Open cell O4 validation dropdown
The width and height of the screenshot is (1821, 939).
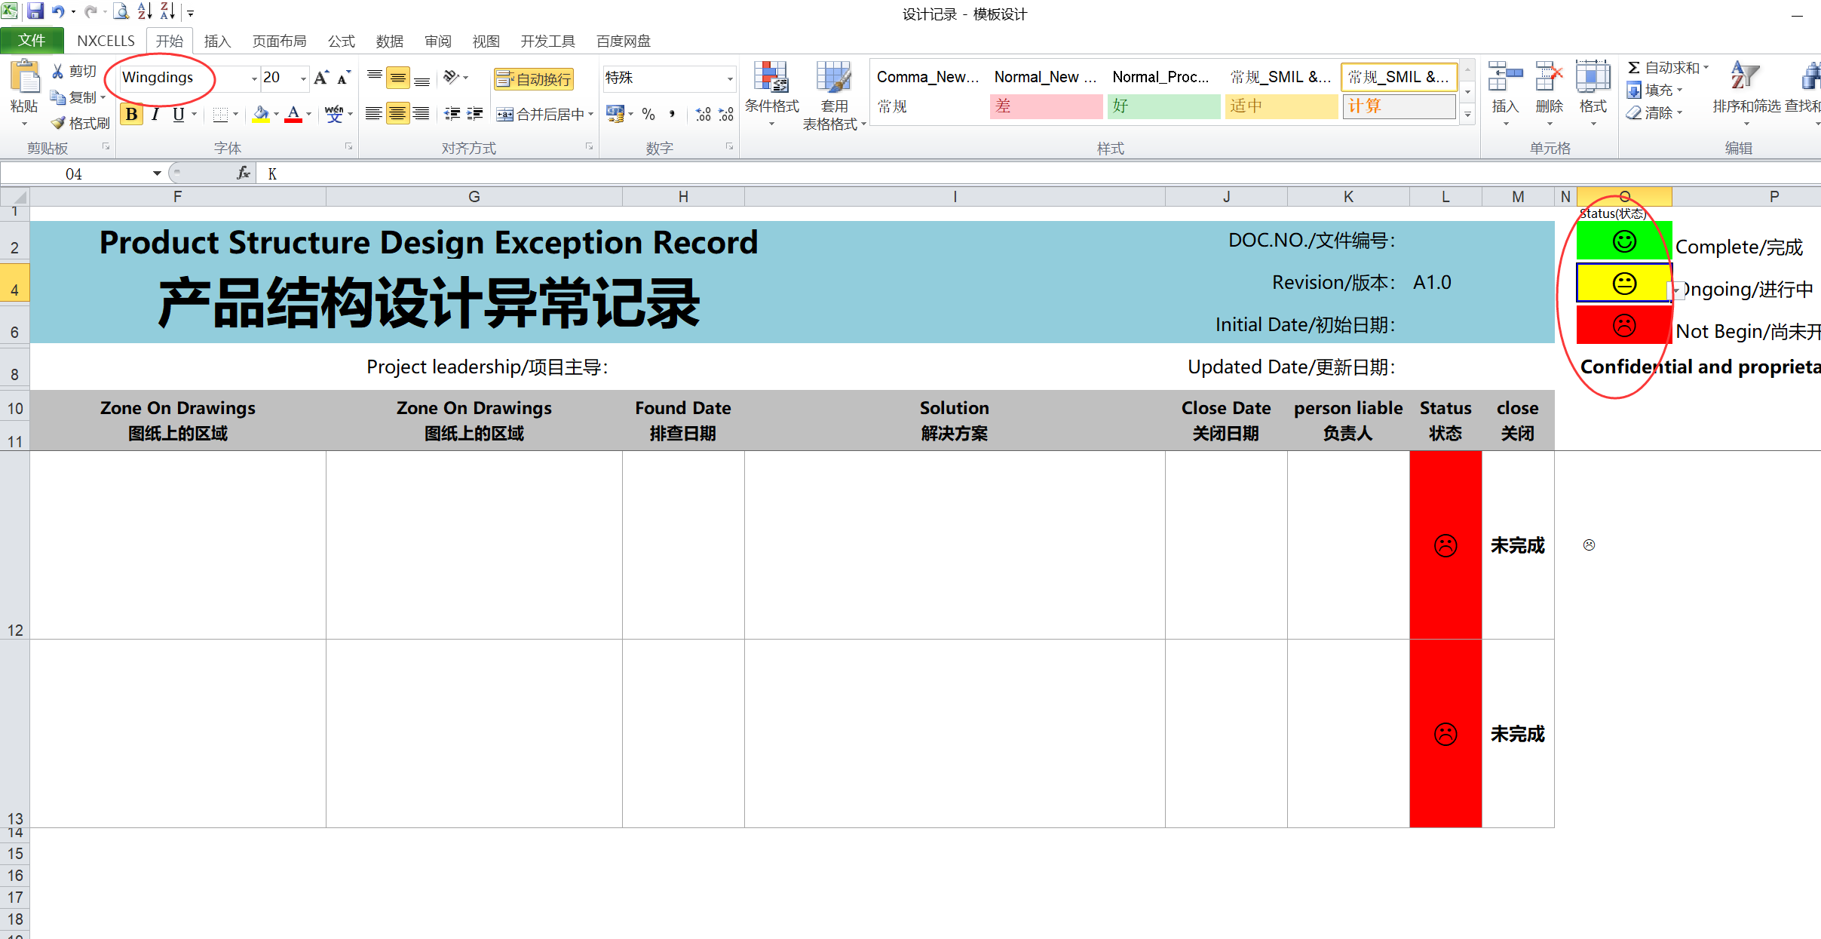coord(1677,290)
